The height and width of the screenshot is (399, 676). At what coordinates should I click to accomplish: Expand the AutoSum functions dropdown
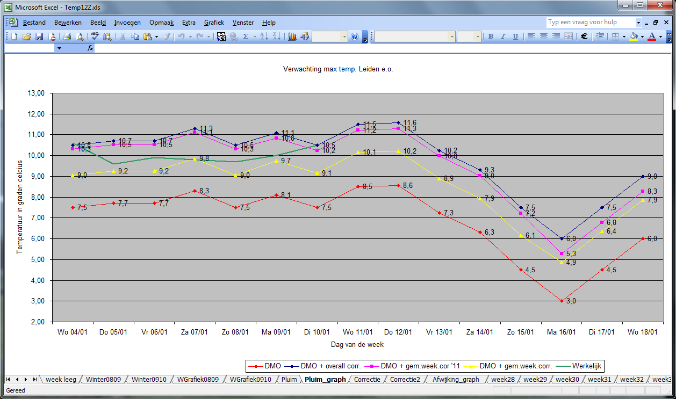click(x=255, y=37)
